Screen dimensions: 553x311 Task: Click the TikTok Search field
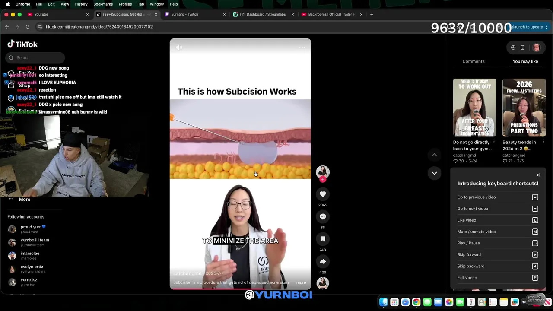click(x=35, y=57)
